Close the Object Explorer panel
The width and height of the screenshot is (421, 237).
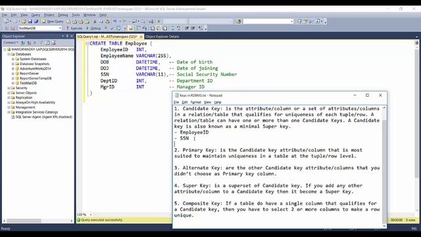[72, 36]
